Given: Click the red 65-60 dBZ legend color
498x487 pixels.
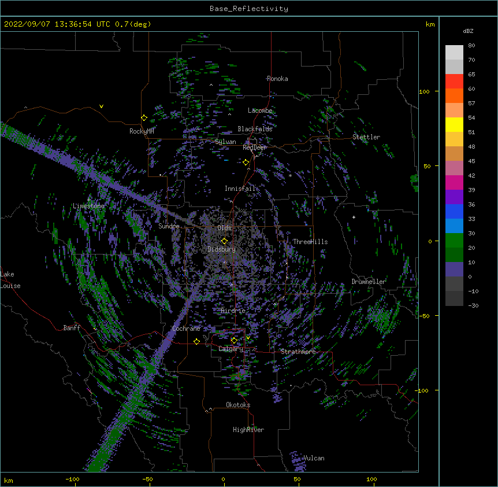Looking at the screenshot, I should click(454, 81).
